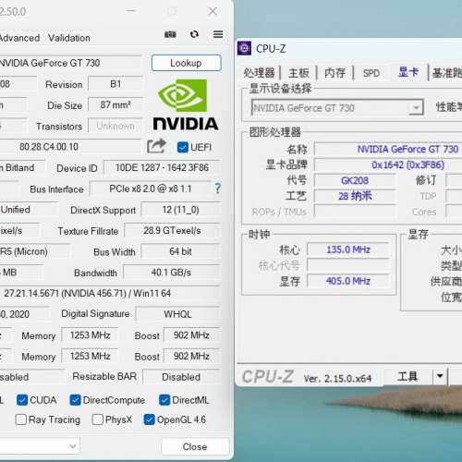Click the CPU-Z 工具 button

[407, 376]
